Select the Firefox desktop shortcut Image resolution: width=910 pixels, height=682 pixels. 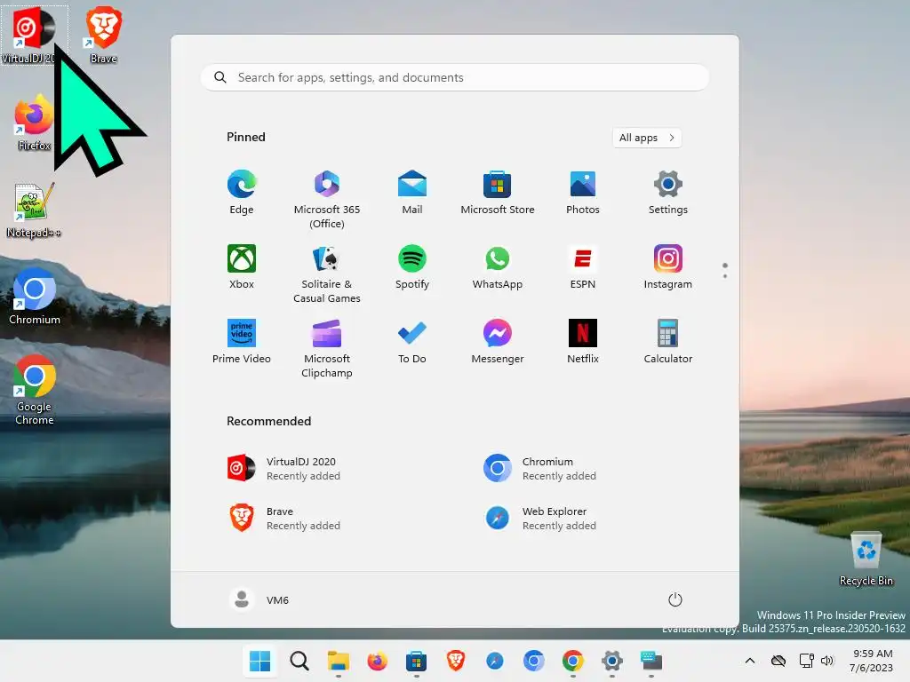click(34, 123)
